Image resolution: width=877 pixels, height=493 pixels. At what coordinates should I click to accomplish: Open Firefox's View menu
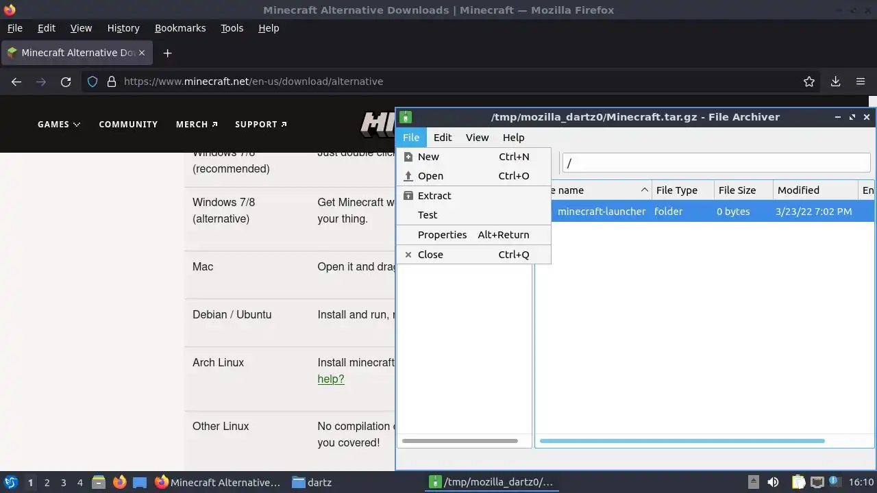pos(81,28)
